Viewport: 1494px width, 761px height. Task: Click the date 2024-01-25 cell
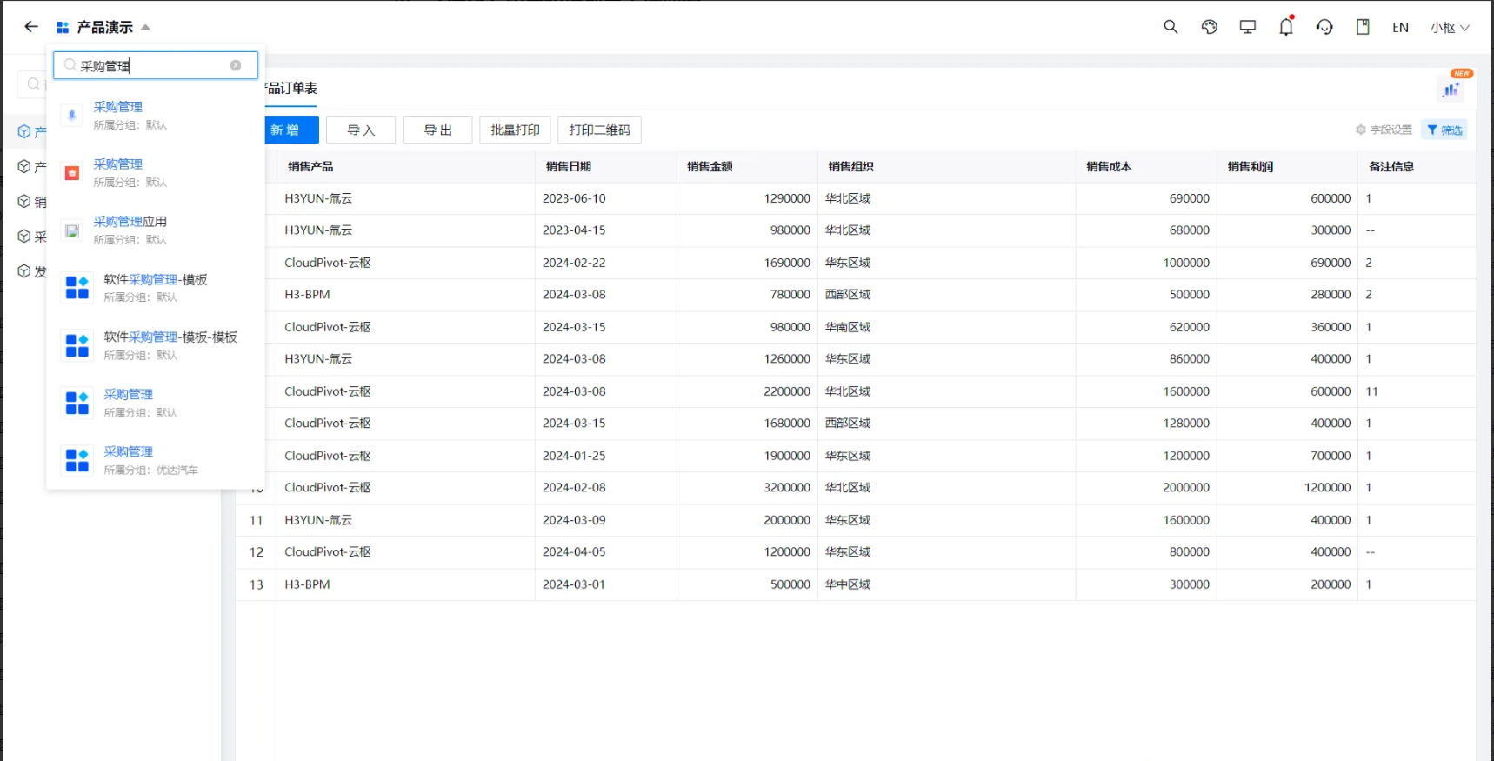tap(605, 456)
